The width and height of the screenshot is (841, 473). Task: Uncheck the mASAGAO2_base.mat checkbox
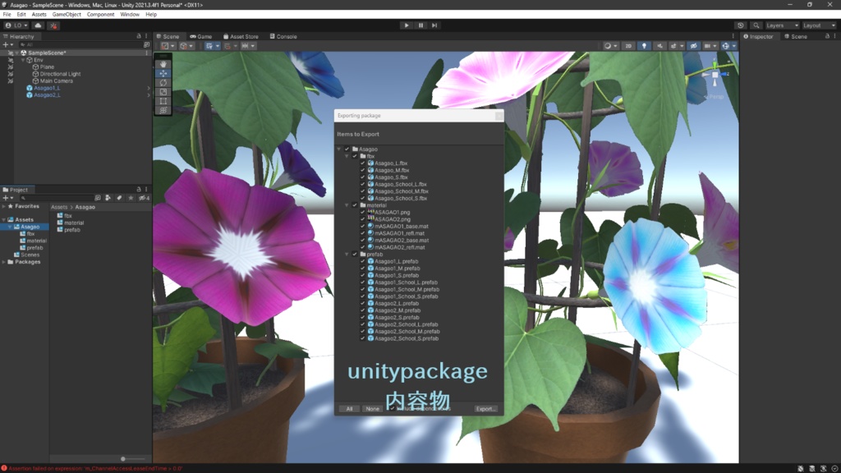[362, 241]
